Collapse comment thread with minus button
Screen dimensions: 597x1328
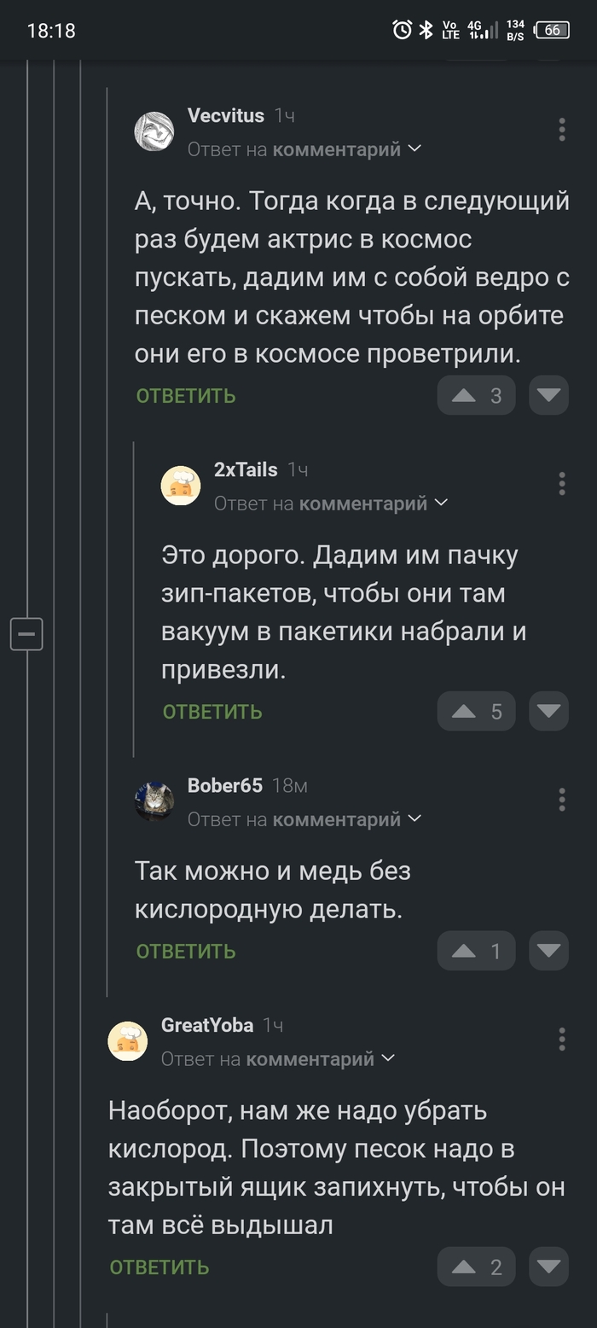[x=26, y=634]
